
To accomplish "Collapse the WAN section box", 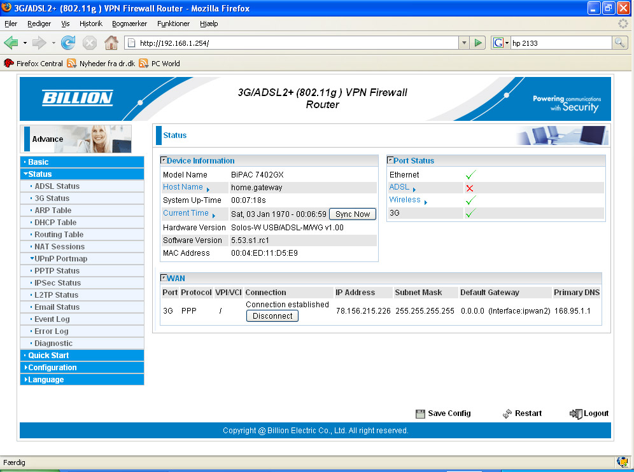I will click(x=164, y=278).
